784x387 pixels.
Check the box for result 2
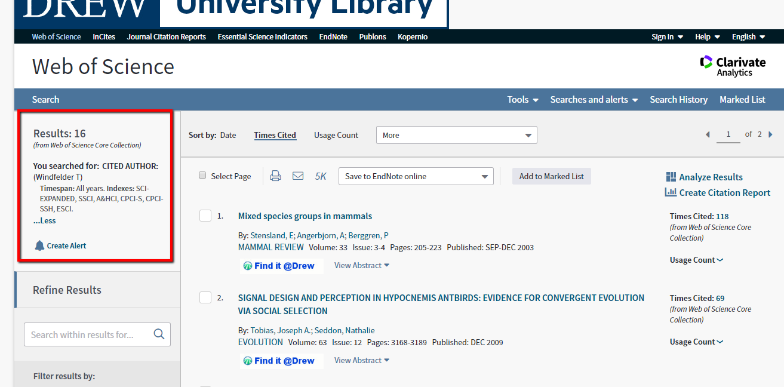pos(205,297)
